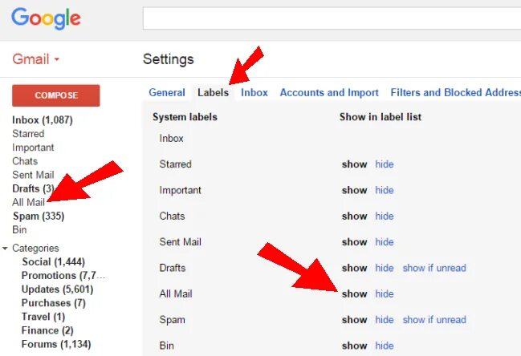This screenshot has width=521, height=356.
Task: Set Spam to show if unread
Action: click(434, 319)
